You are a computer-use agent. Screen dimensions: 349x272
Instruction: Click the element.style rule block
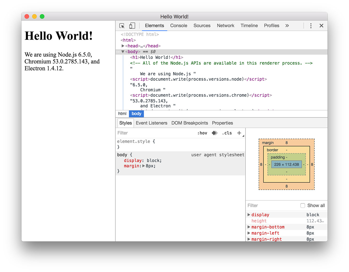pyautogui.click(x=180, y=144)
